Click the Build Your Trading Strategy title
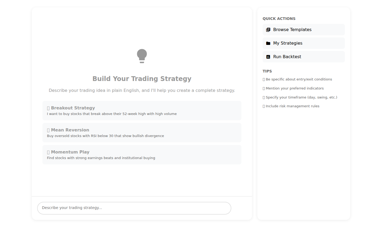Viewport: 382px width, 239px height. [x=142, y=79]
